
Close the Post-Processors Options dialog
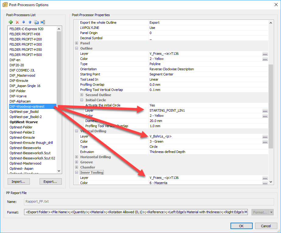[276, 5]
